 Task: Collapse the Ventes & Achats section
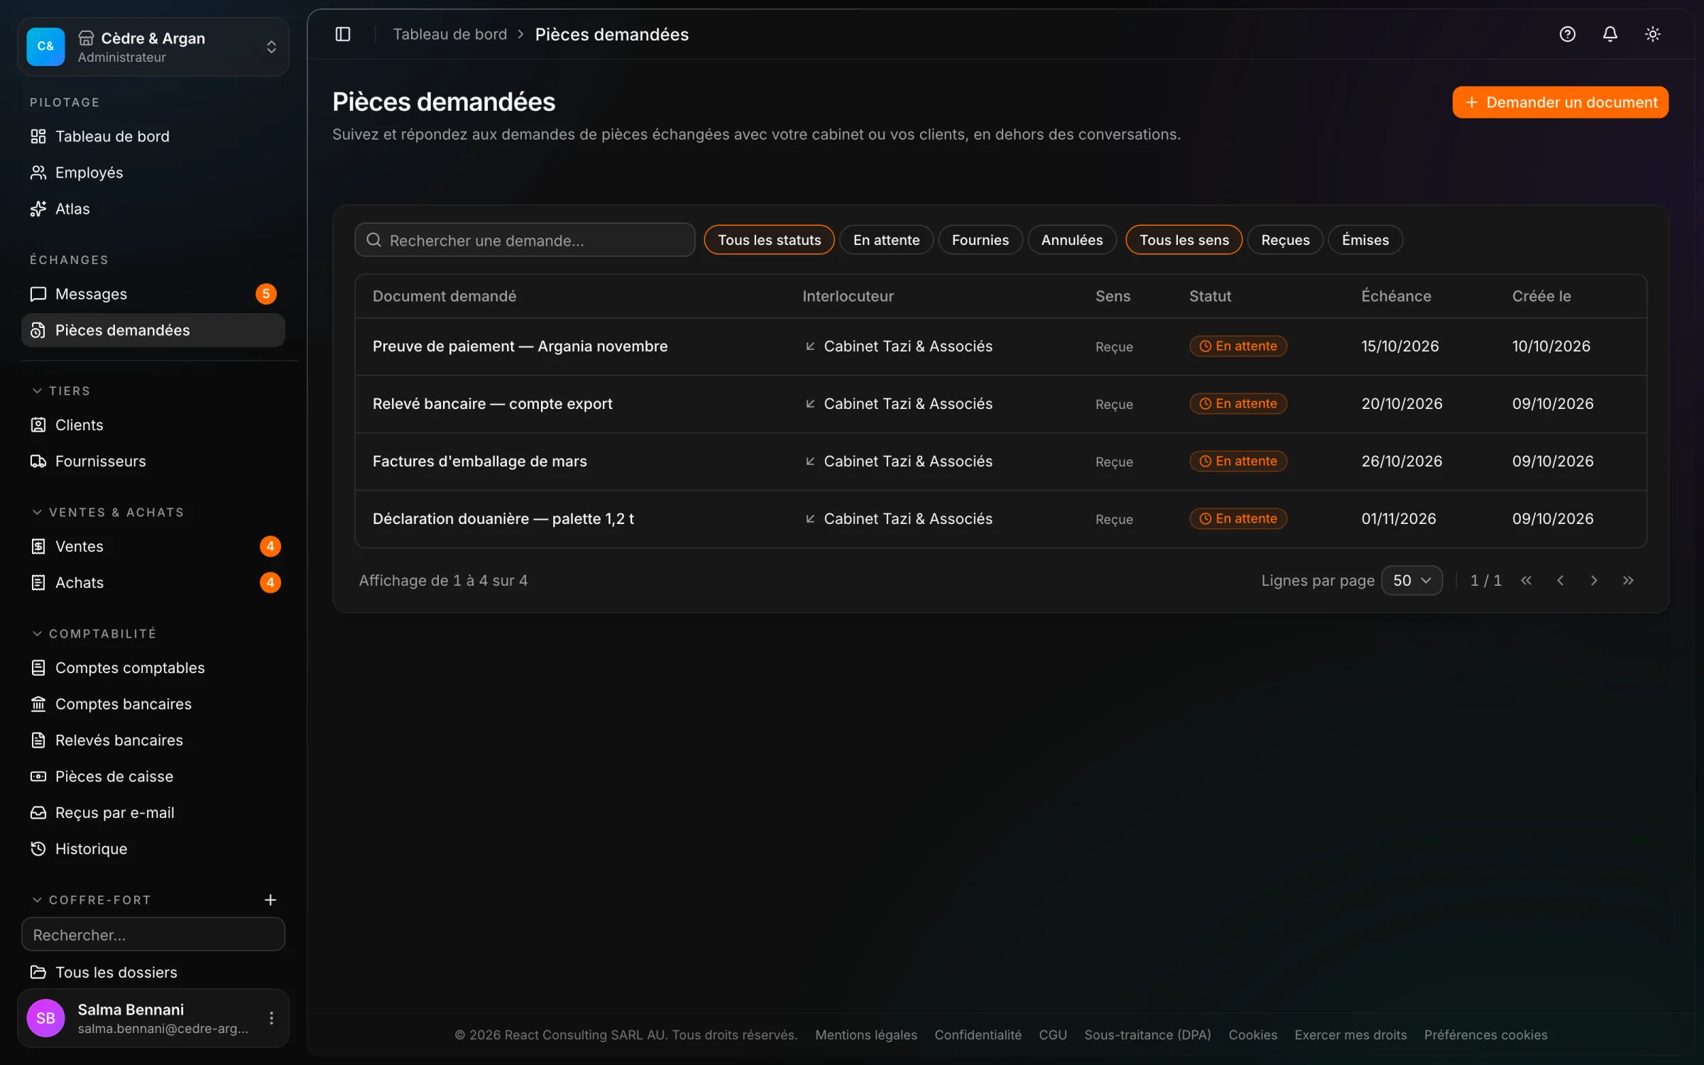click(x=108, y=512)
